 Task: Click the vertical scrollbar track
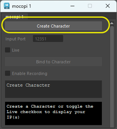pyautogui.click(x=112, y=76)
